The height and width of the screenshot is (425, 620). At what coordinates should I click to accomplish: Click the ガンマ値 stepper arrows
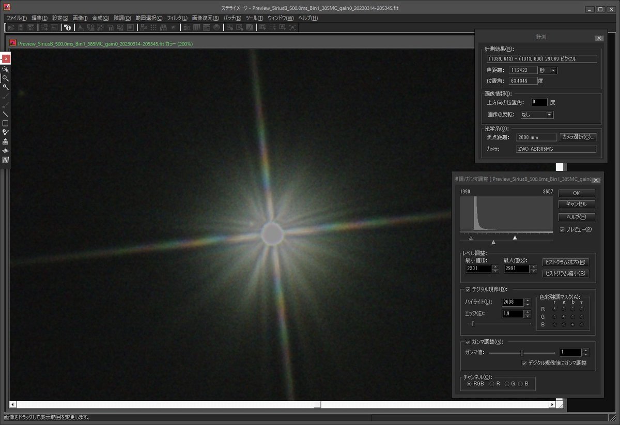[585, 352]
